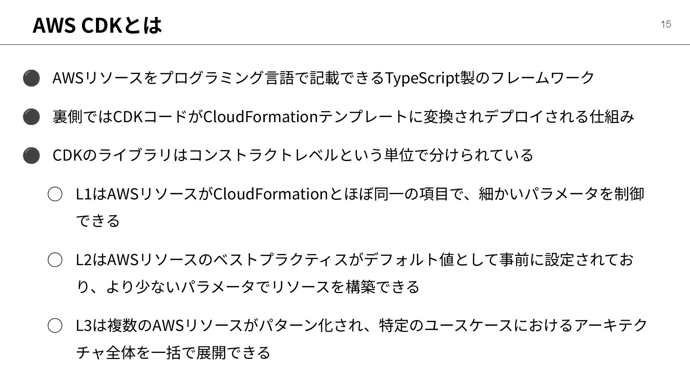Click the hollow circle bullet beside L2
Image resolution: width=690 pixels, height=388 pixels.
coord(55,260)
